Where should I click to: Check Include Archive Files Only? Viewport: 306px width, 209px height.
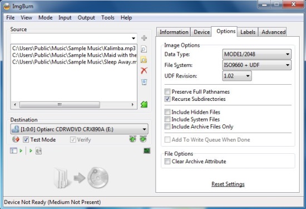click(x=167, y=127)
